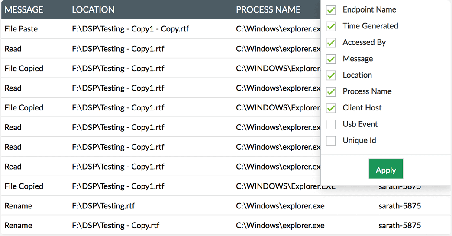Sort by the PROCESS NAME column header

(268, 10)
